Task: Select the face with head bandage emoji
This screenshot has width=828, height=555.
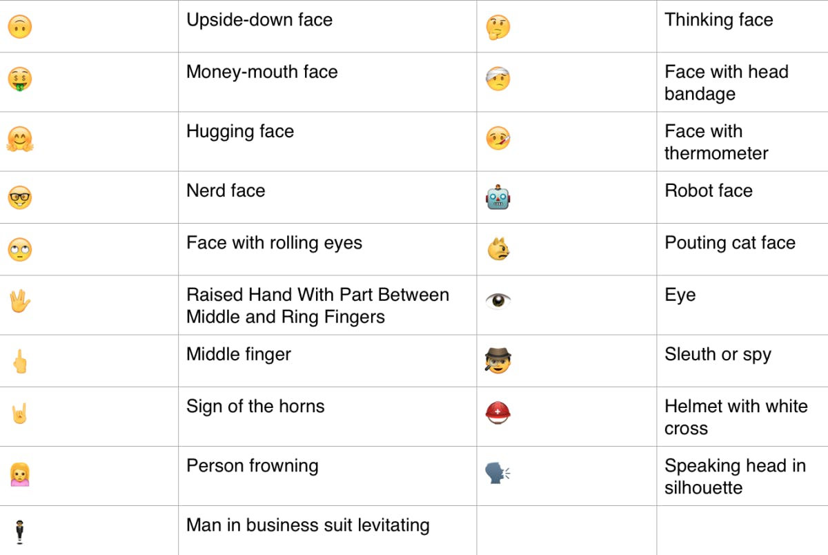Action: pos(497,79)
